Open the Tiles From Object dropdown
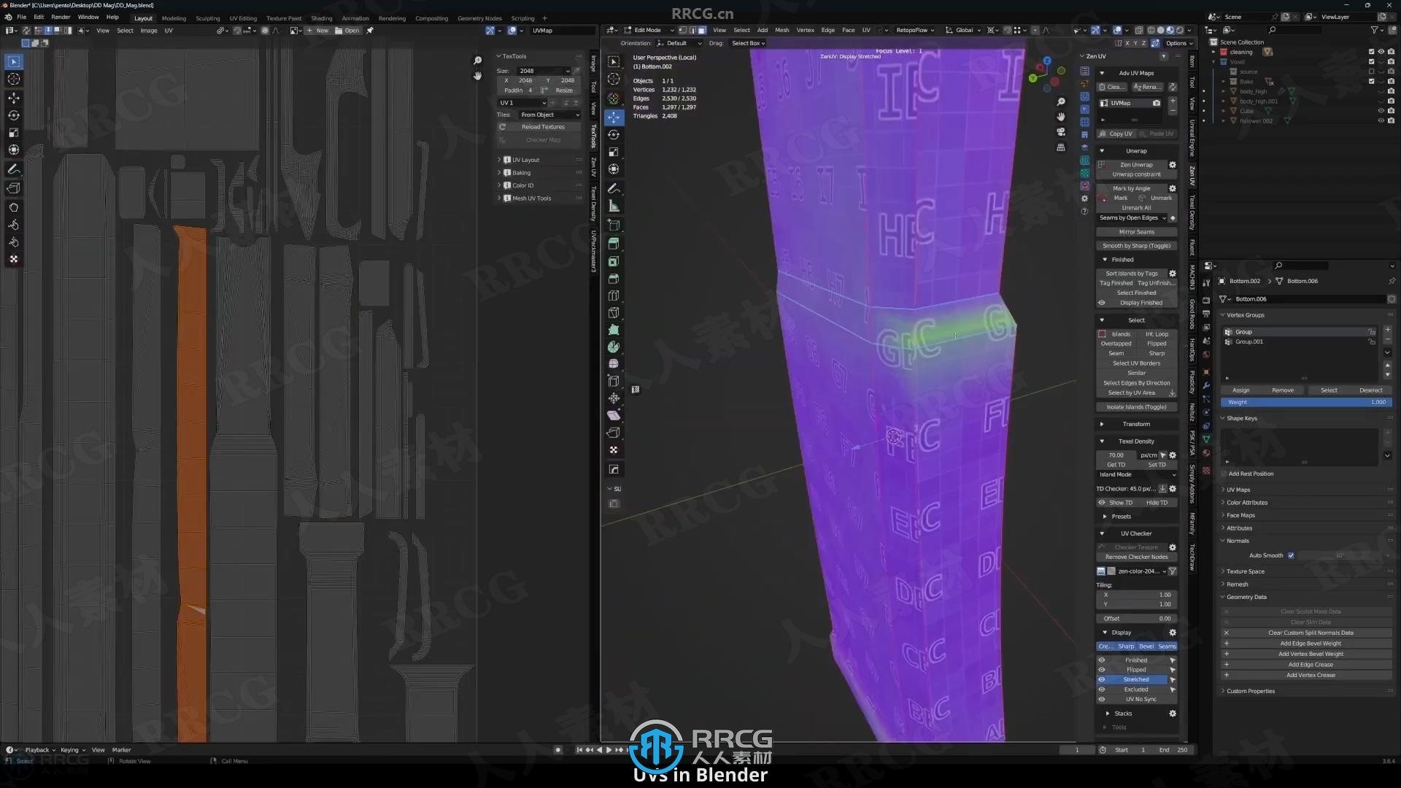 549,115
